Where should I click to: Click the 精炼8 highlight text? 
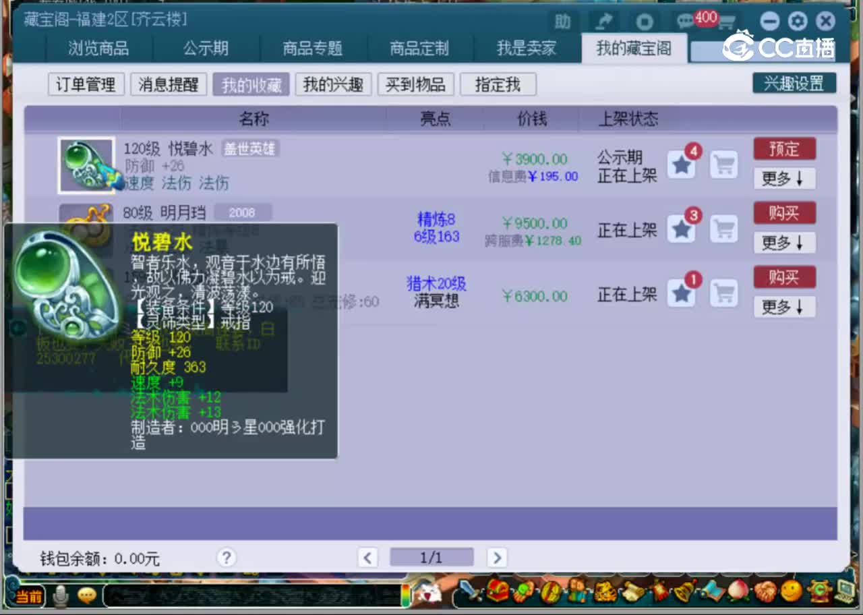tap(436, 219)
